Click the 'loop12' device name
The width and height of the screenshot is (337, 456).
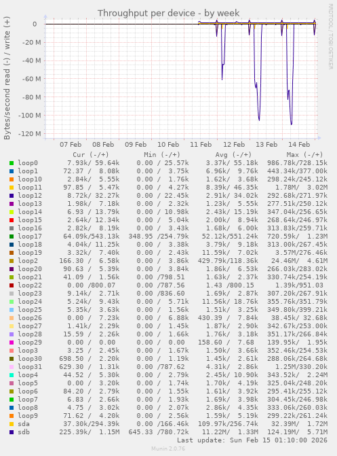pyautogui.click(x=30, y=196)
